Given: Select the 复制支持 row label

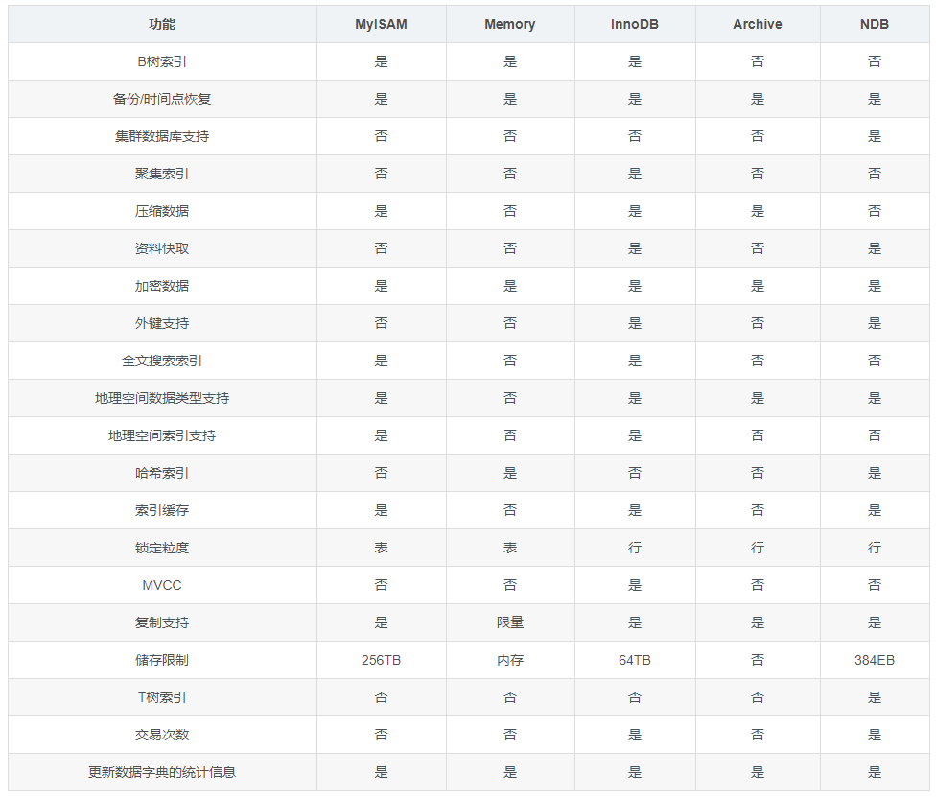Looking at the screenshot, I should (x=162, y=622).
